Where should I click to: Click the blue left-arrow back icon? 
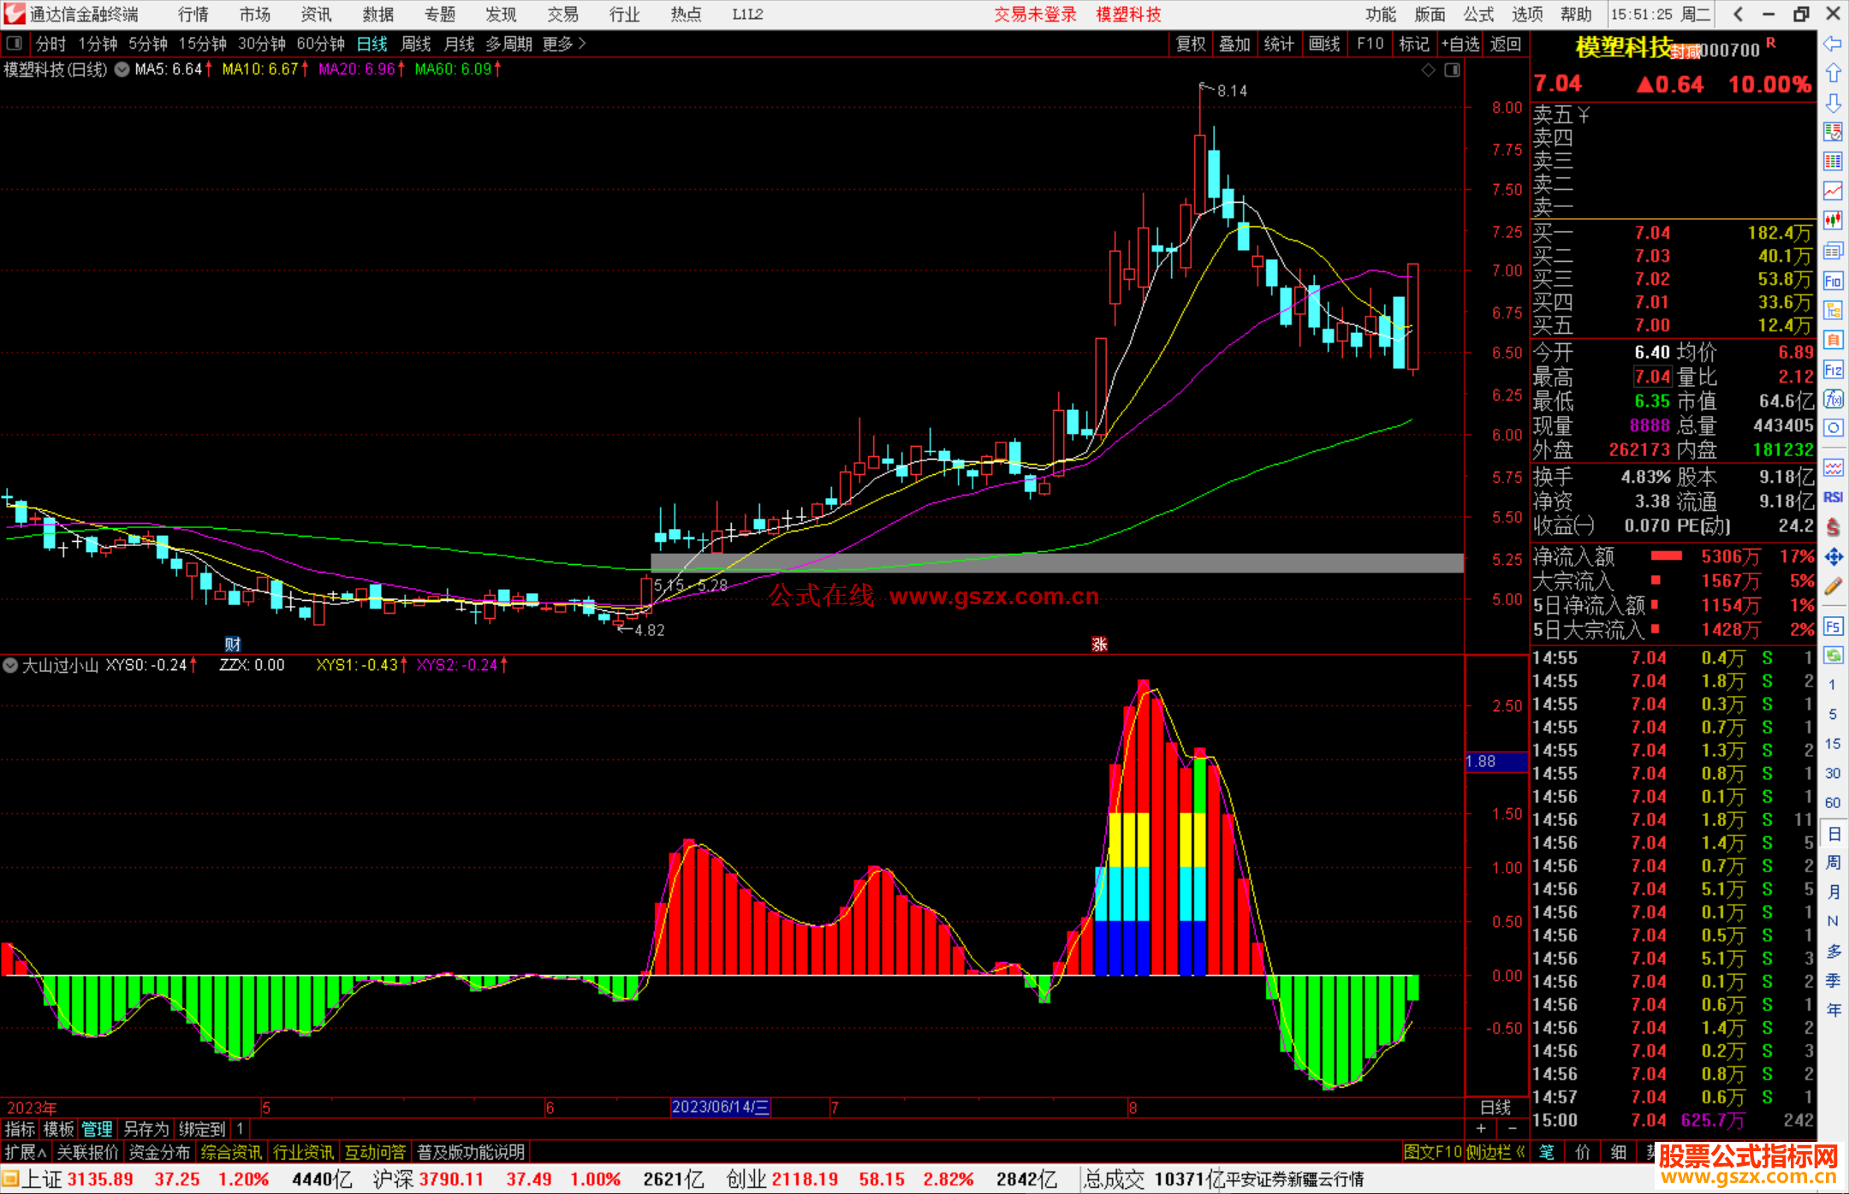click(1833, 43)
